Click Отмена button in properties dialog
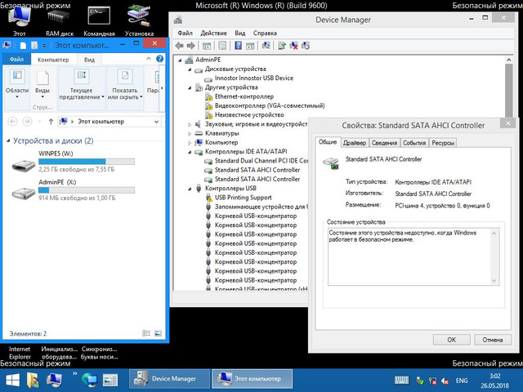 tap(492, 340)
